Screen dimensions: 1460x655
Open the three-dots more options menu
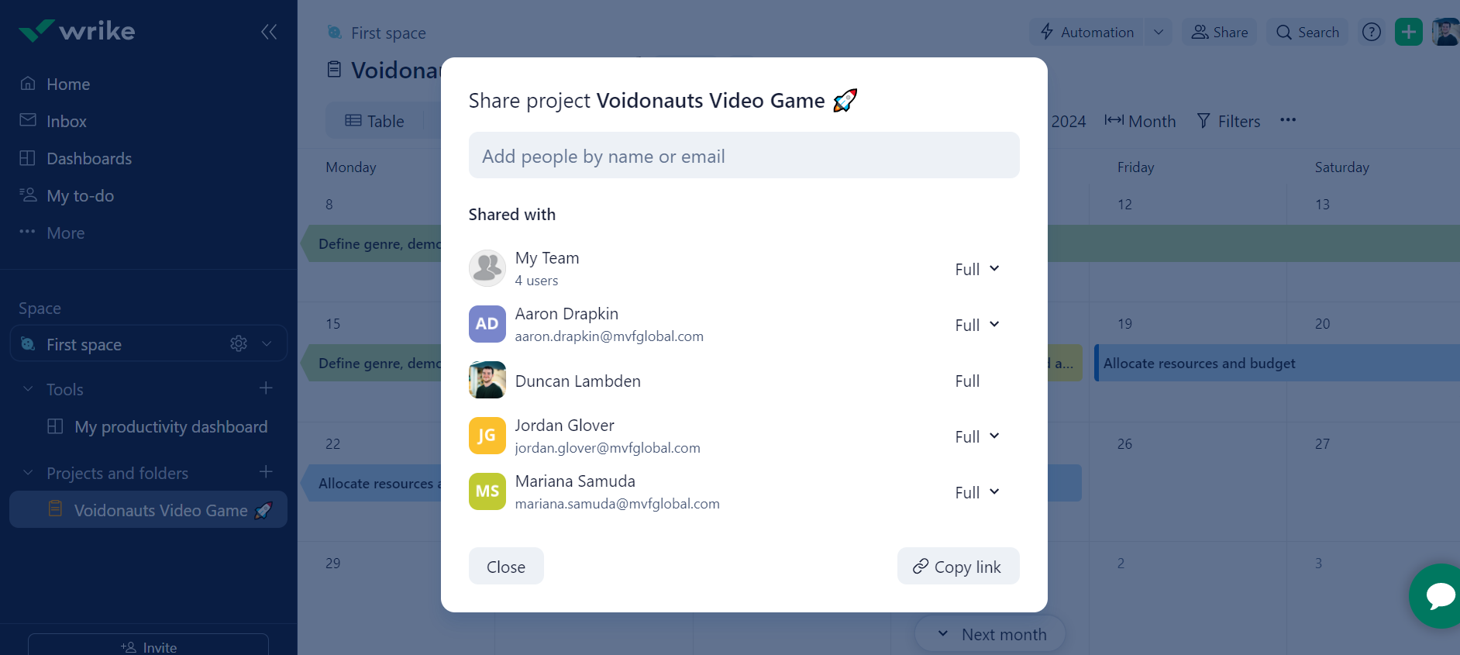[1288, 120]
